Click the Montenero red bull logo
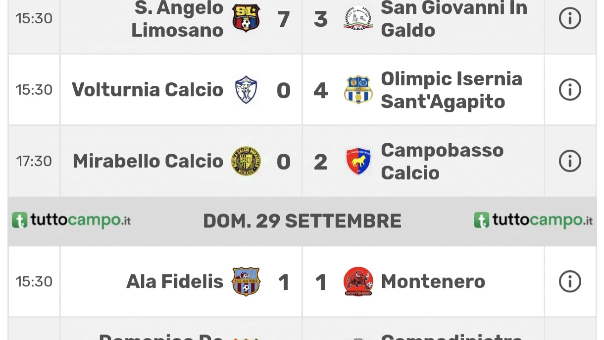The width and height of the screenshot is (604, 340). tap(358, 281)
